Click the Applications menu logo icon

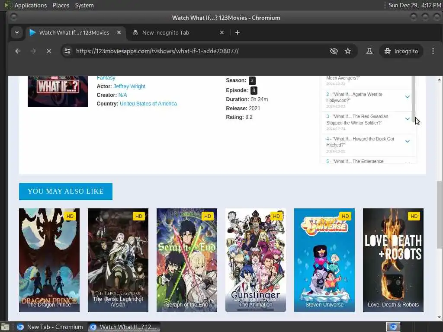8,5
